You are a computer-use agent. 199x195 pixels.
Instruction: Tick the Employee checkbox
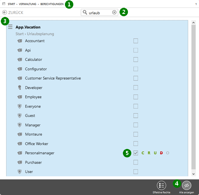(136, 97)
